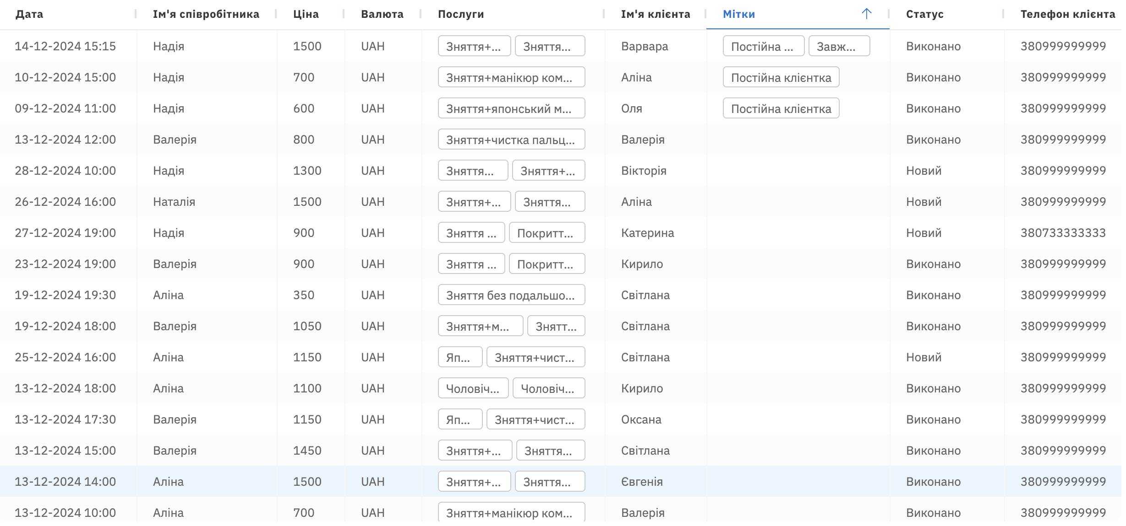
Task: Click 'Яп...' chip in Оксана's row
Action: pos(459,419)
